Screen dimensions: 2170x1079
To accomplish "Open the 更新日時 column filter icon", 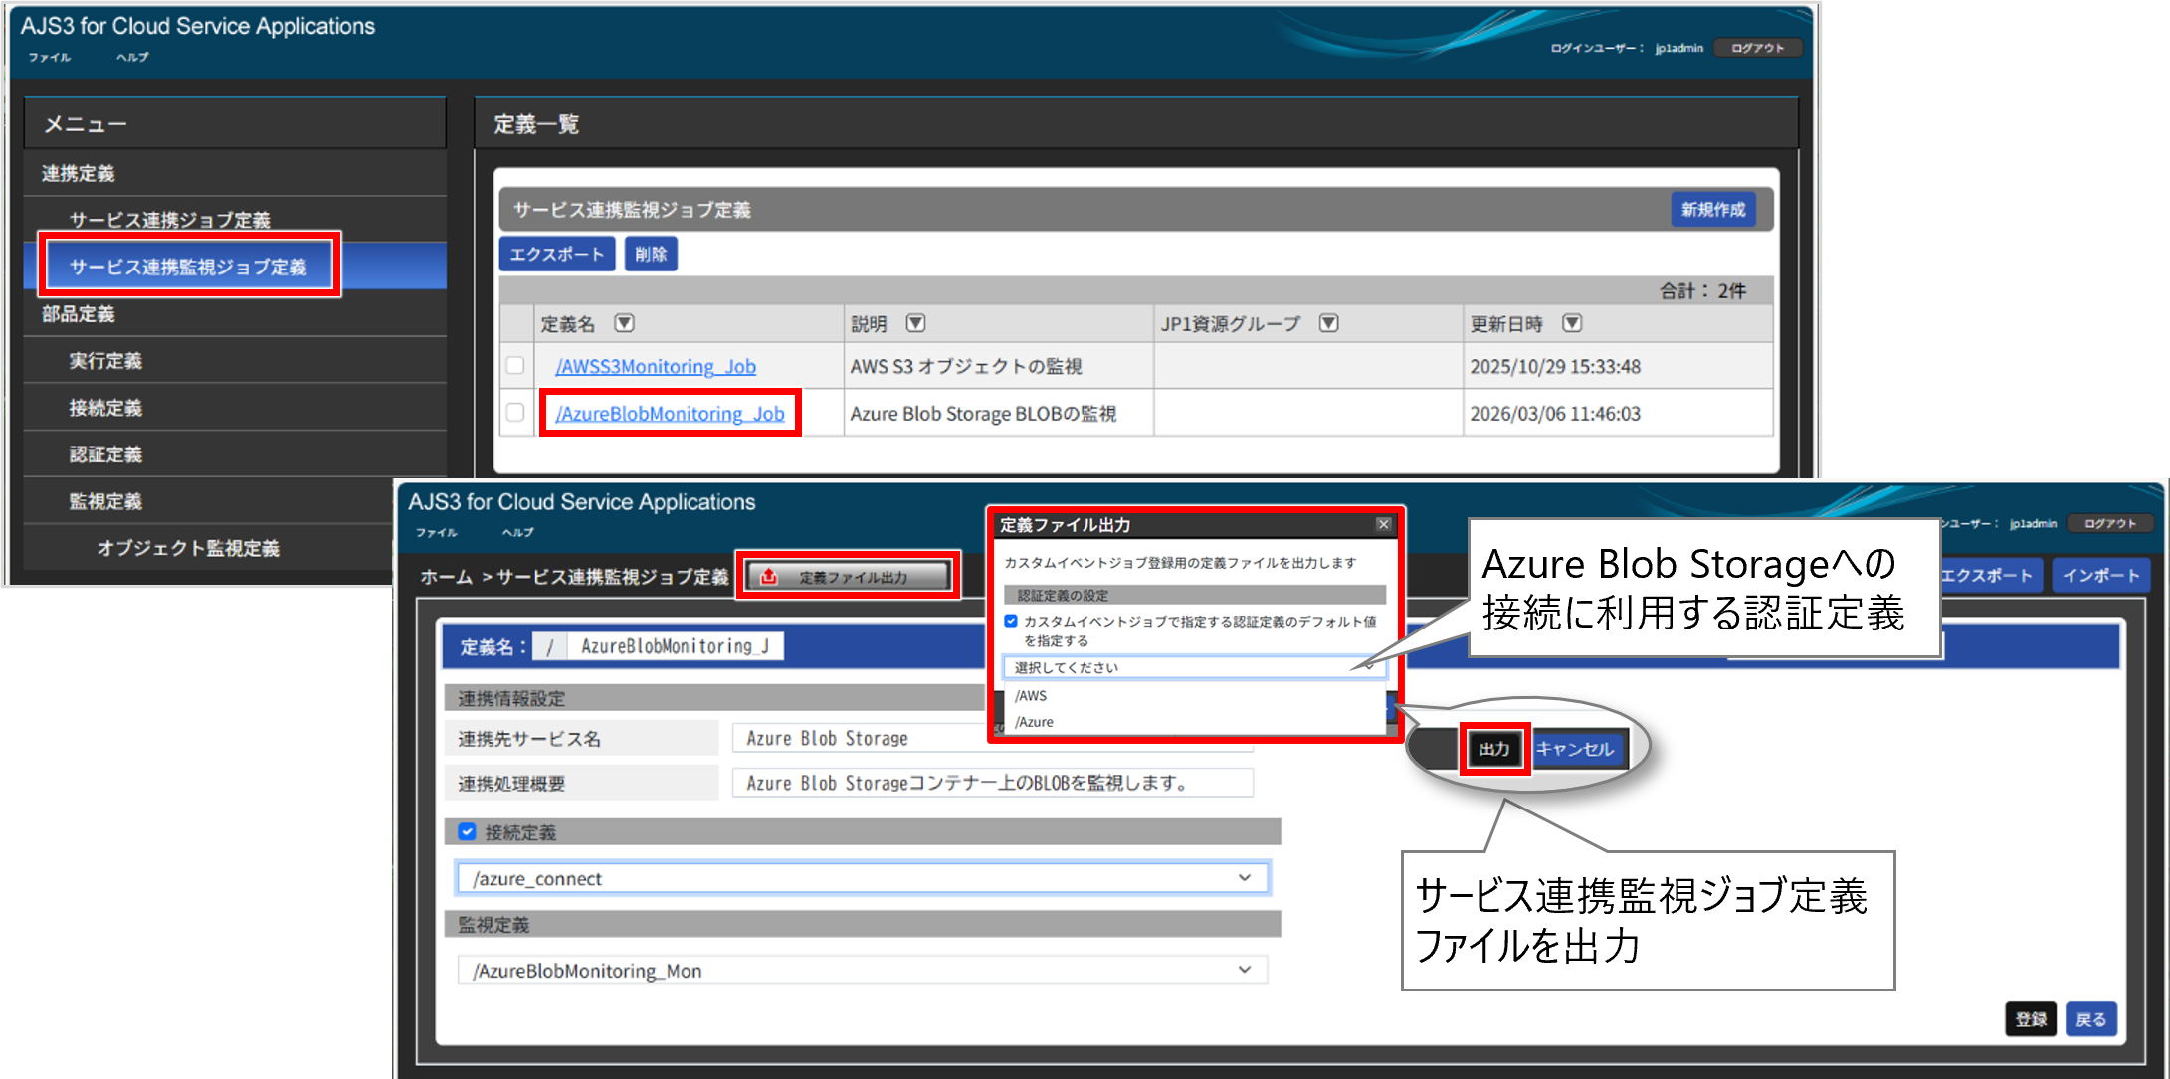I will tap(1572, 323).
